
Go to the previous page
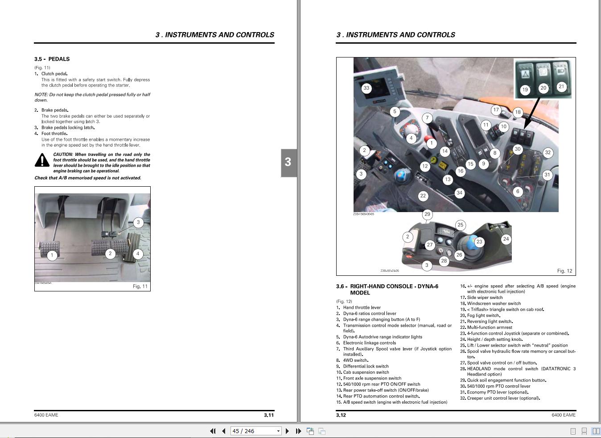click(x=224, y=431)
